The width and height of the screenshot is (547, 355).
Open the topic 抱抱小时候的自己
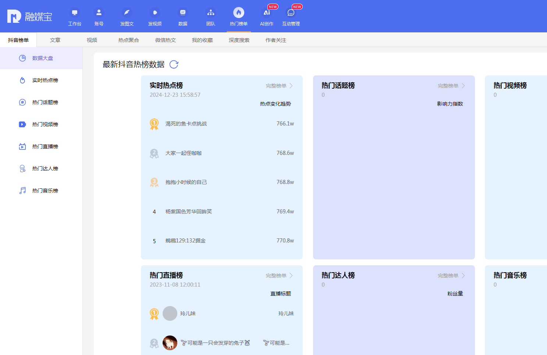tap(186, 182)
